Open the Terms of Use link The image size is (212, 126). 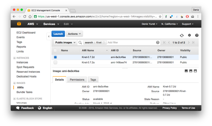point(188,108)
